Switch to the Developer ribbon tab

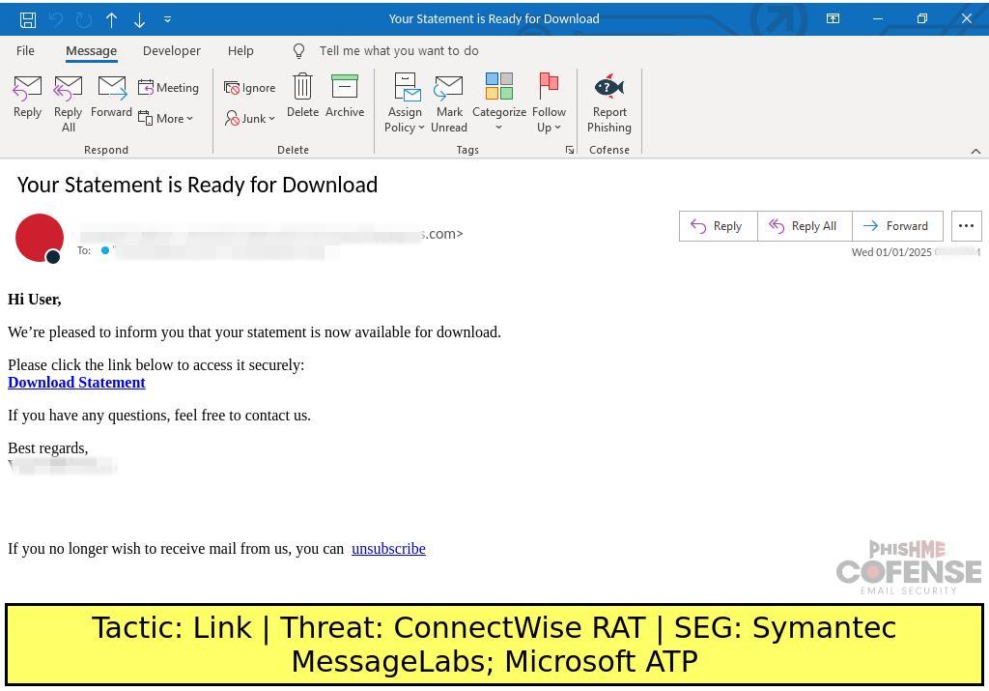pos(172,50)
